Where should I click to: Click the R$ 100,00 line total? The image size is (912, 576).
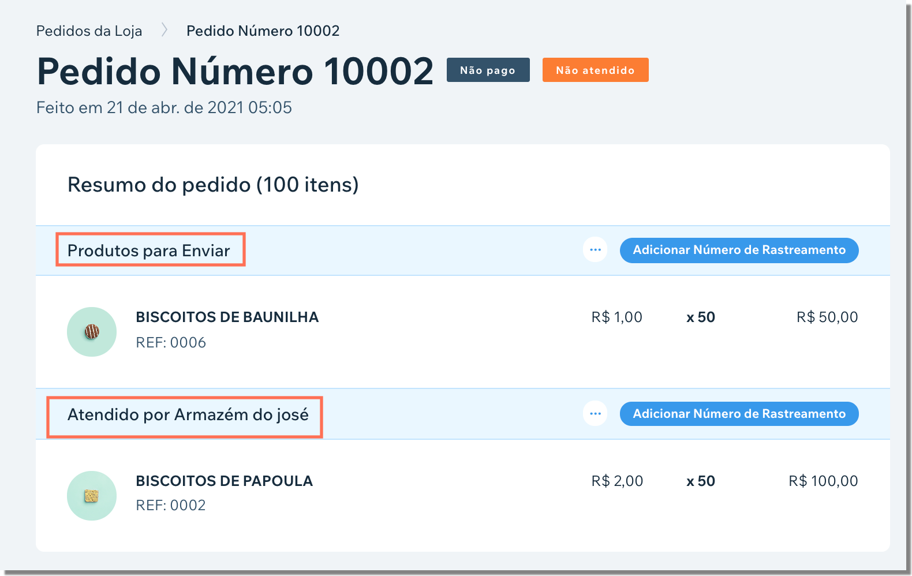pyautogui.click(x=823, y=481)
